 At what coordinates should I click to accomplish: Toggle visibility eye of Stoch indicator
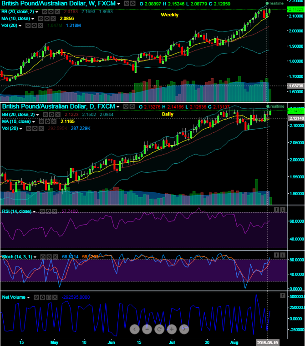tap(43, 257)
